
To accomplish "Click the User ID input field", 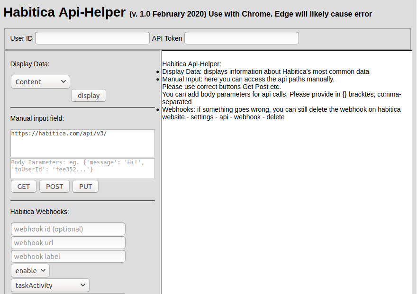I will [92, 38].
